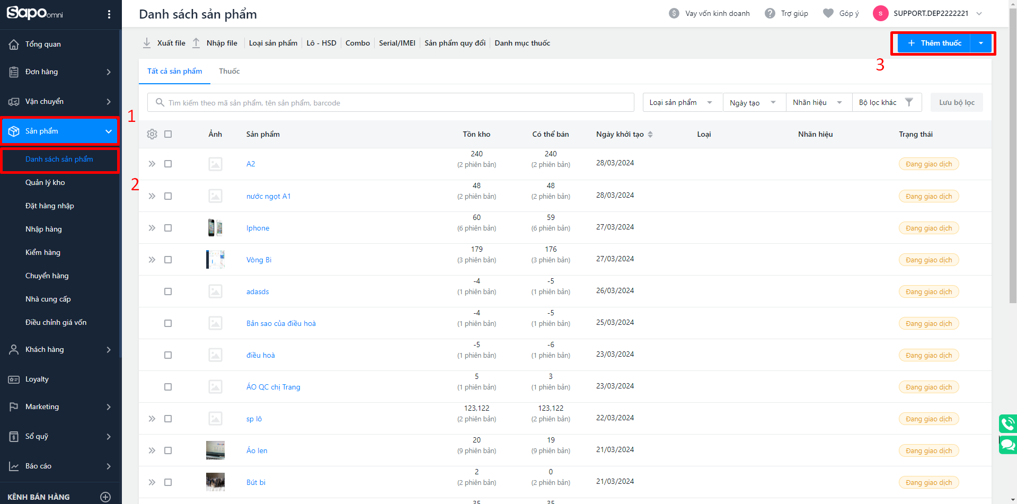Open Quản lý kho in sidebar
Viewport: 1017px width, 504px height.
[45, 182]
